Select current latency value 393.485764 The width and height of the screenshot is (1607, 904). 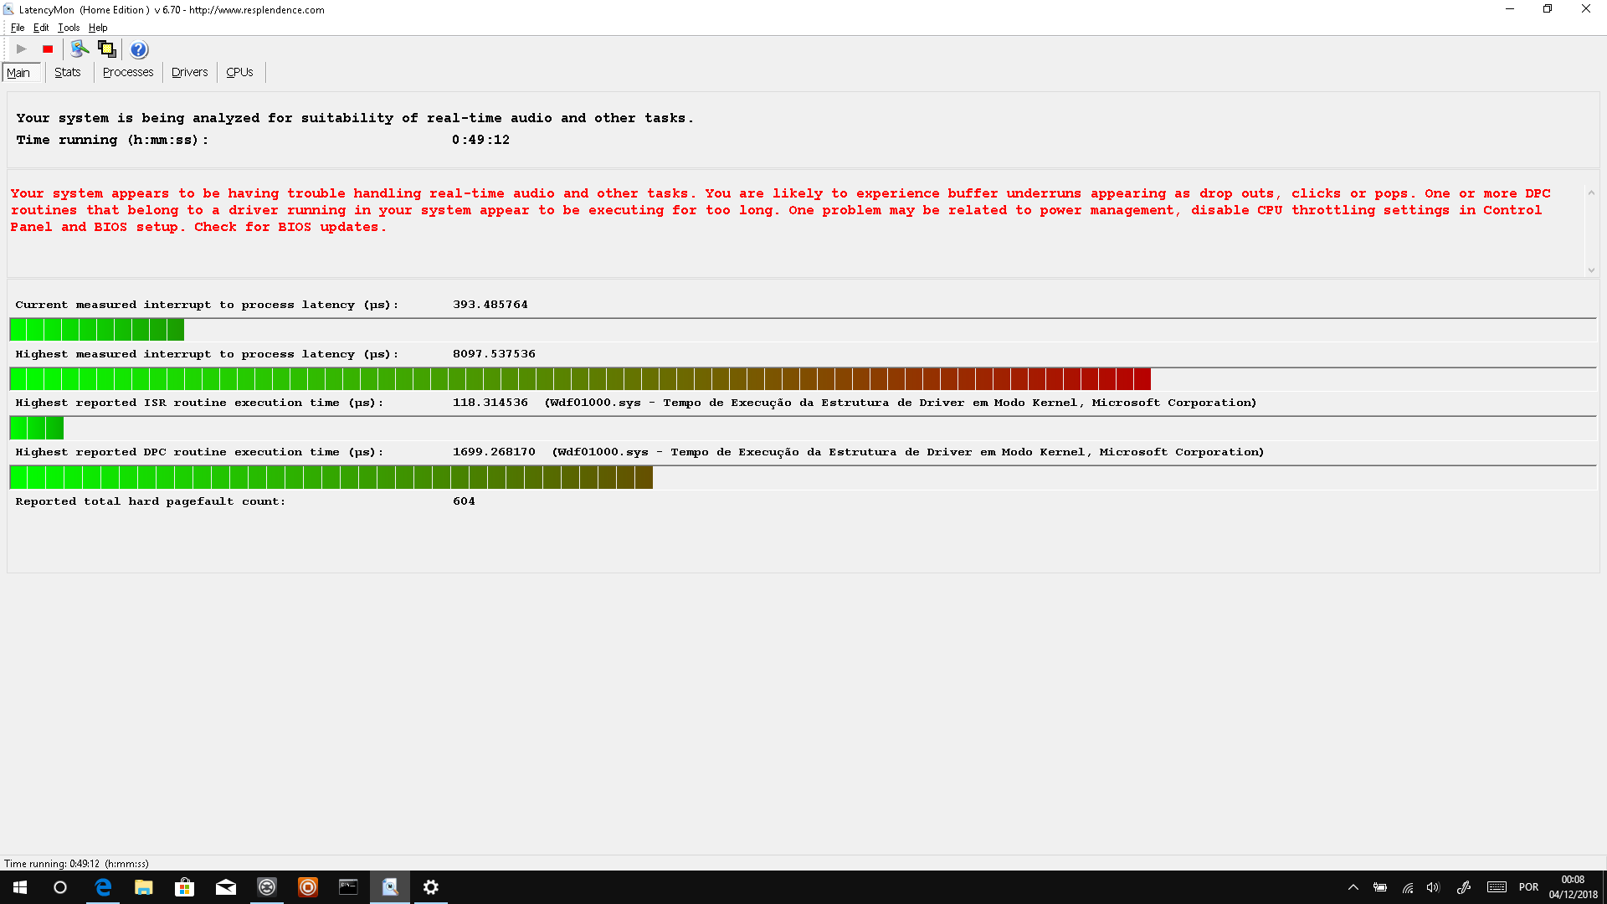tap(490, 305)
